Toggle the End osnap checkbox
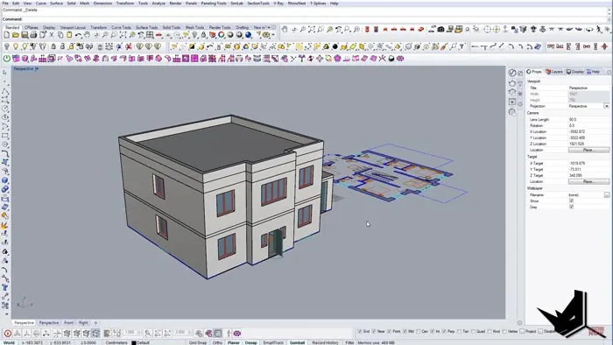613x345 pixels. pyautogui.click(x=360, y=331)
